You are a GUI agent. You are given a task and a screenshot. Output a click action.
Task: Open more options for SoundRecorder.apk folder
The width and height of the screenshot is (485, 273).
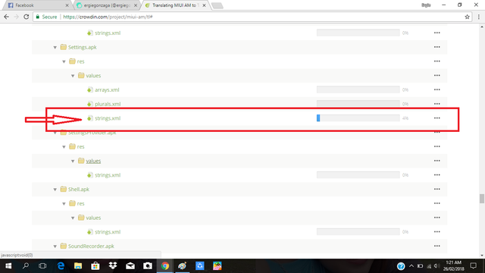point(436,246)
